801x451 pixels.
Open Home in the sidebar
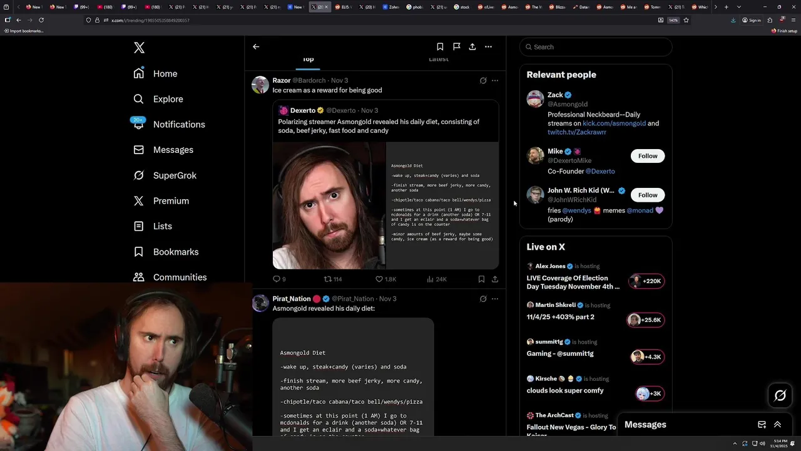click(x=156, y=73)
